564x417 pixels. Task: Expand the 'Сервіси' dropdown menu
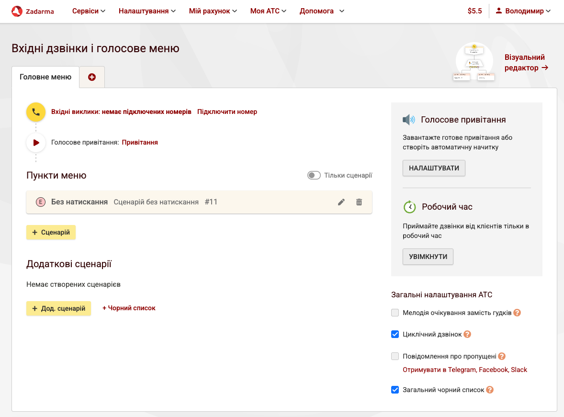pyautogui.click(x=89, y=11)
